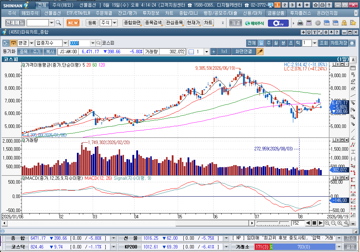The height and width of the screenshot is (252, 360).
Task: Open dropdown next to menu search box
Action: coord(52,23)
